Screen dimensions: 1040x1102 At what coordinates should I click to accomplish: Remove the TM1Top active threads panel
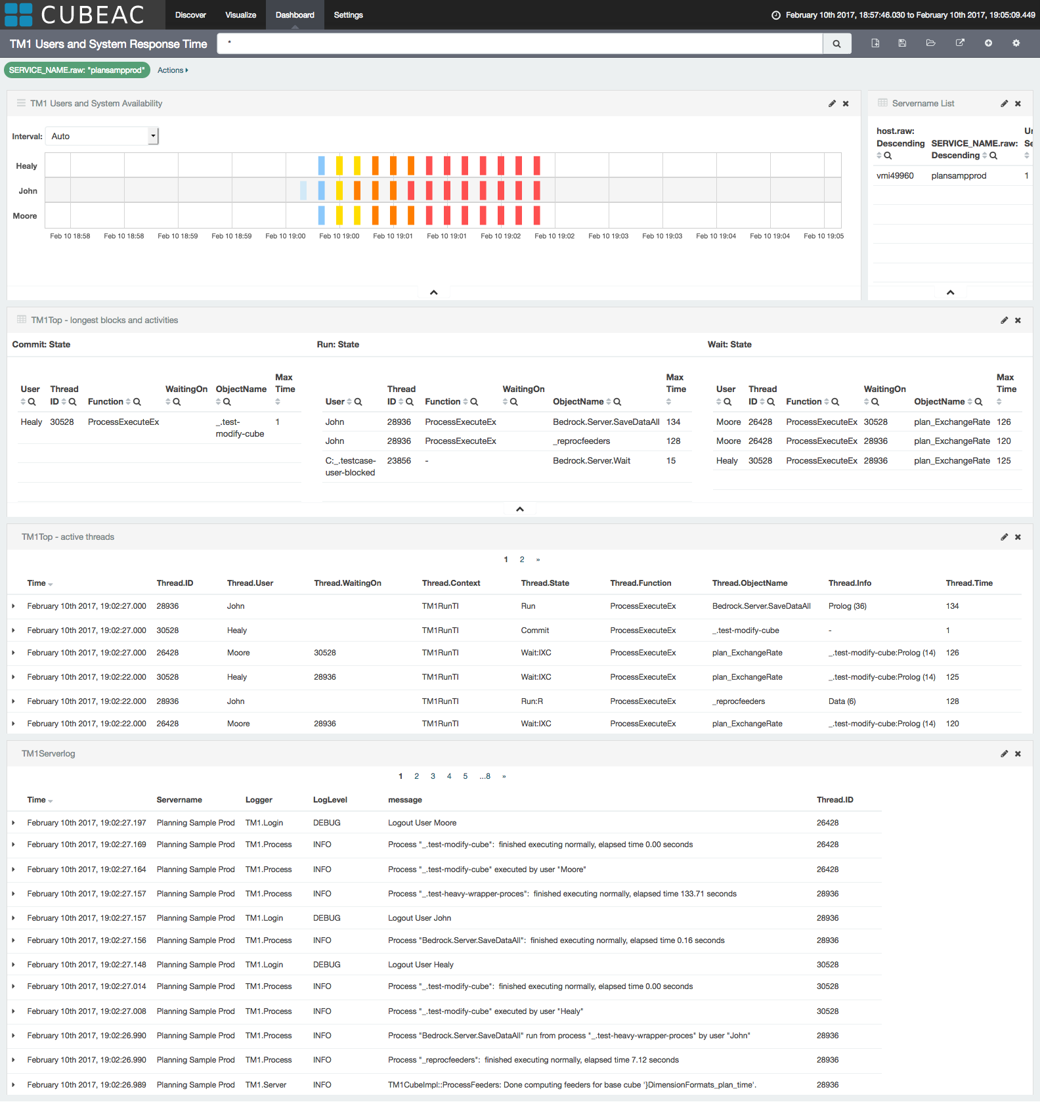click(1018, 537)
